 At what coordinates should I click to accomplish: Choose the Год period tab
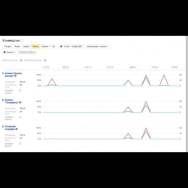[x=54, y=46]
